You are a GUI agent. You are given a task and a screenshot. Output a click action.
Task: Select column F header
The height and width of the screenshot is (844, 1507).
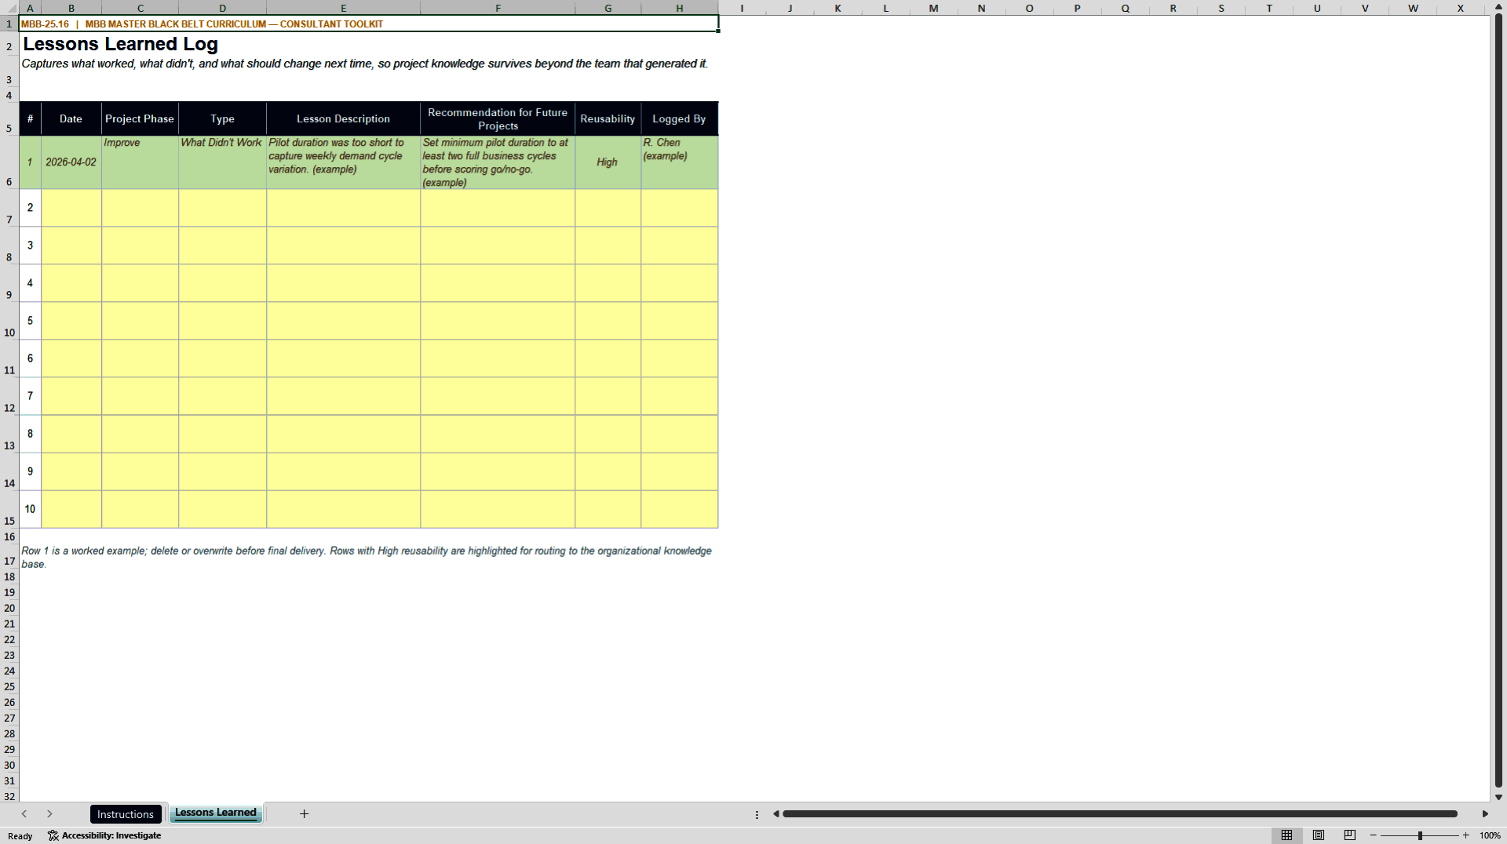(x=498, y=8)
